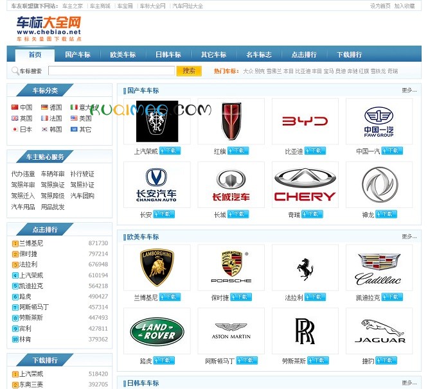Select the USA flag (美国) category
This screenshot has height=389, width=428.
tap(81, 118)
